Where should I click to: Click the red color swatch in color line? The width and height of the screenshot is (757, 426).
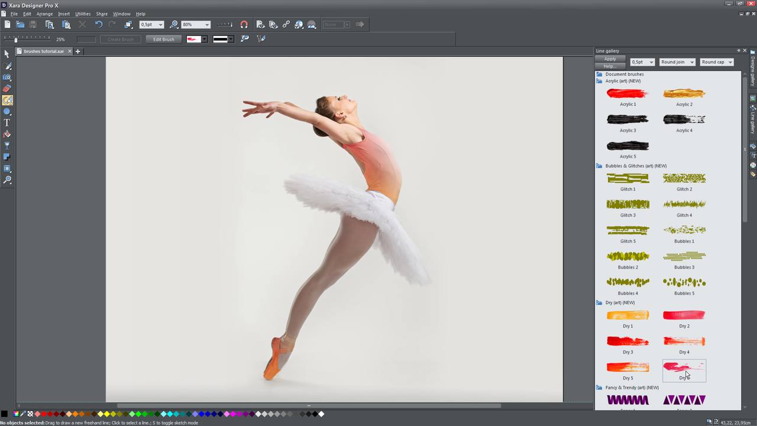[44, 414]
